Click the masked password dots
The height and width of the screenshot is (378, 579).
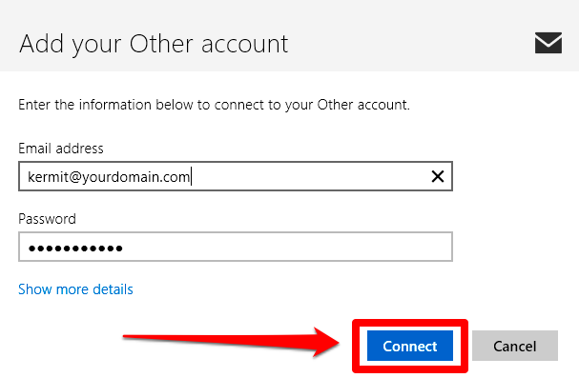point(75,249)
